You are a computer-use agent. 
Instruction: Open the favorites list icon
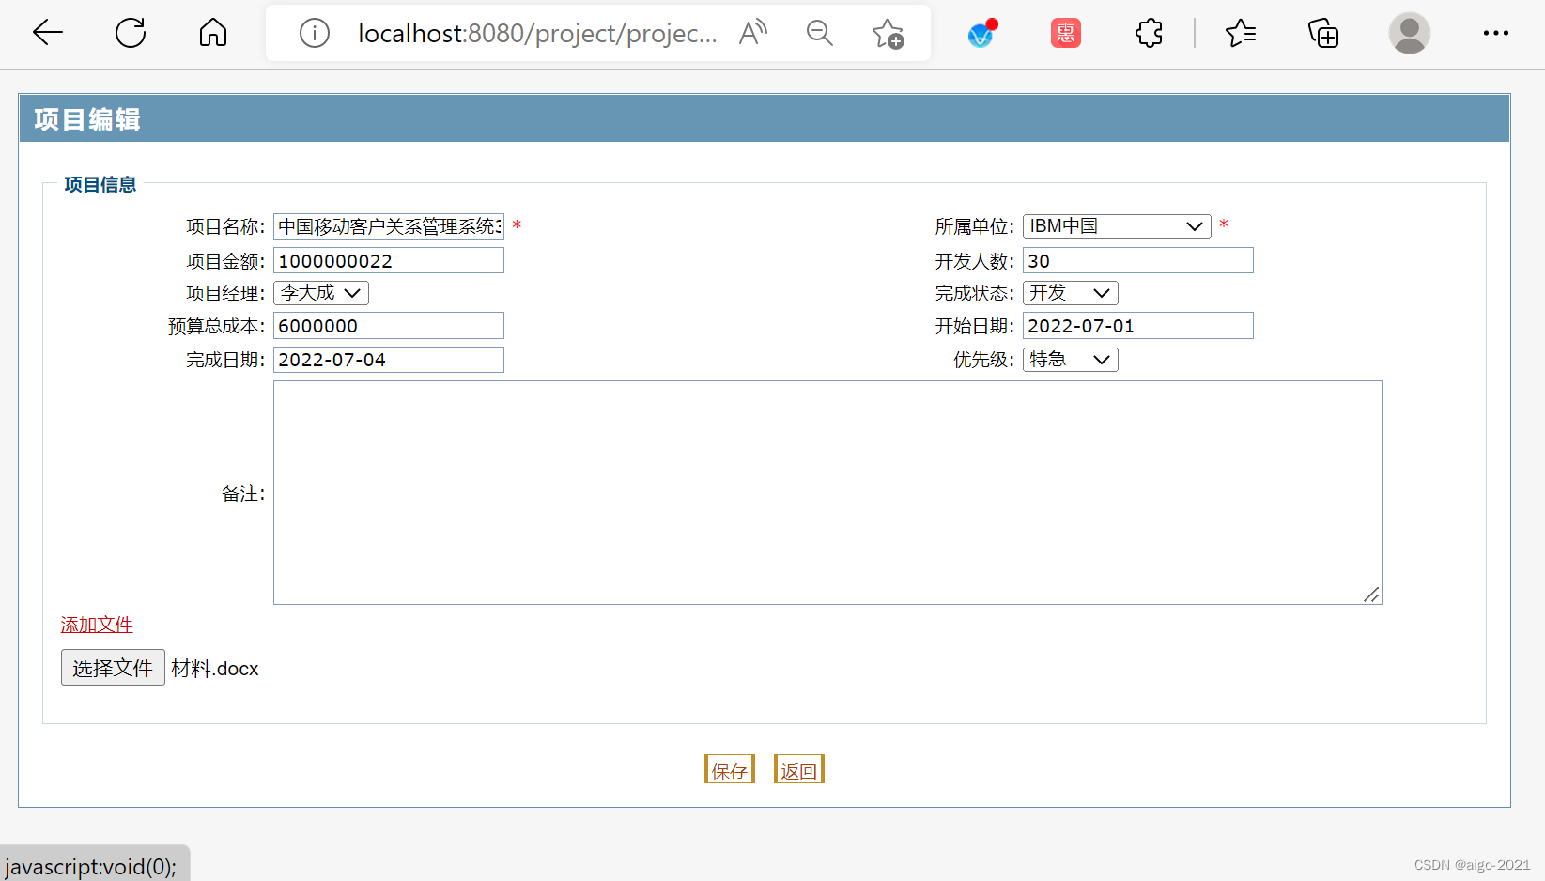coord(1241,34)
